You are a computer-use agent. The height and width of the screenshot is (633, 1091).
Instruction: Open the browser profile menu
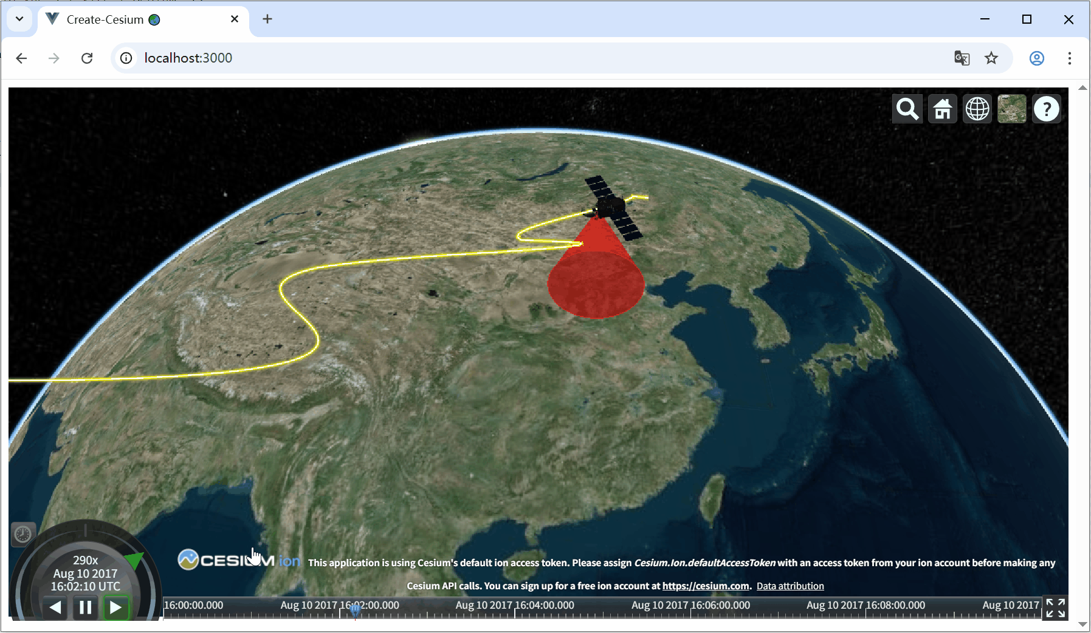point(1037,58)
